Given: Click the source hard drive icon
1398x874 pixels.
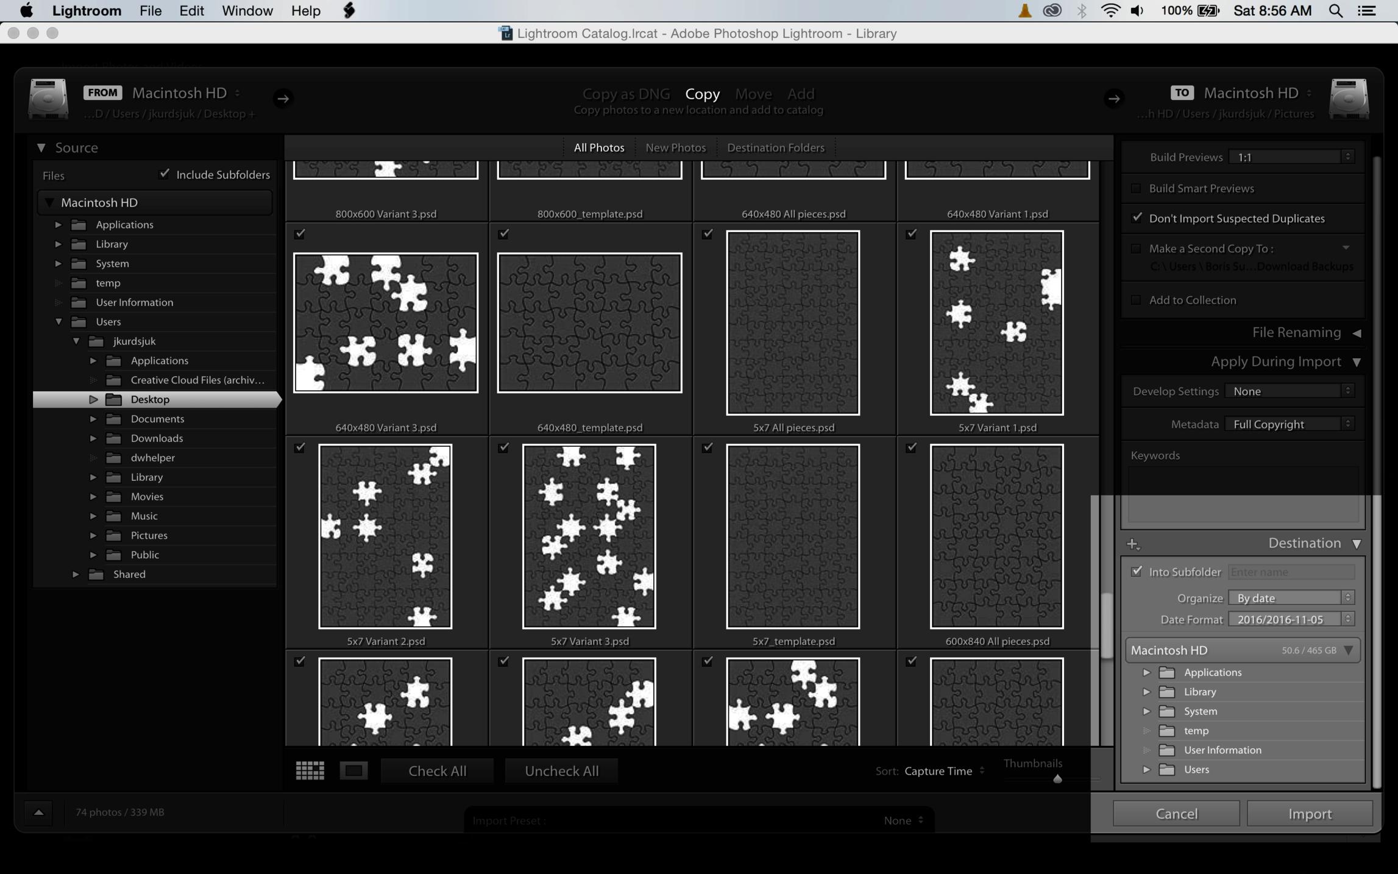Looking at the screenshot, I should tap(48, 99).
